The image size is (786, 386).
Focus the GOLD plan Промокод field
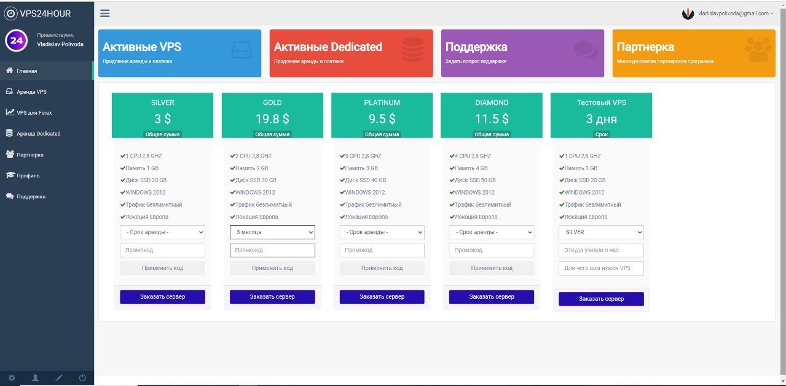pos(272,250)
